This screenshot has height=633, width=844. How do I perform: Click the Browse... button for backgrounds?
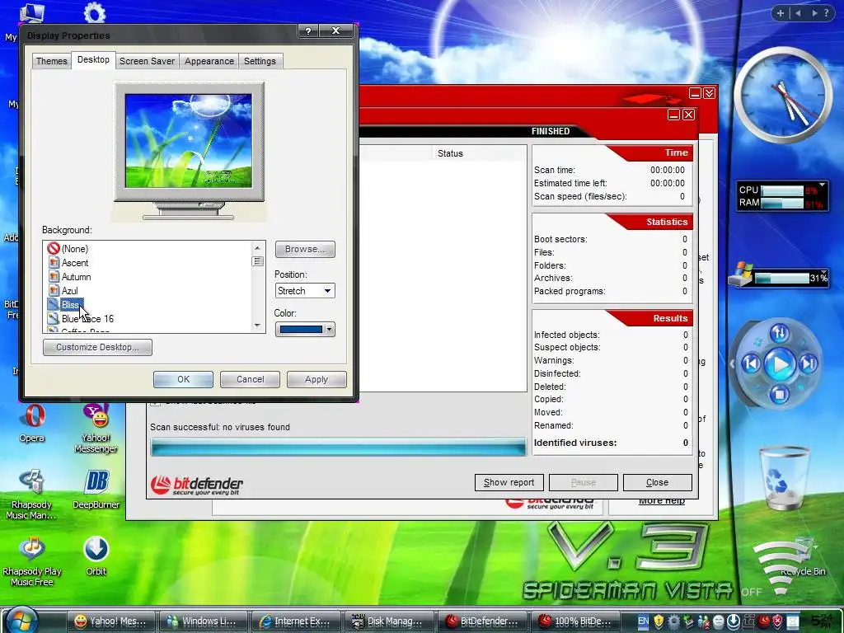(x=305, y=249)
